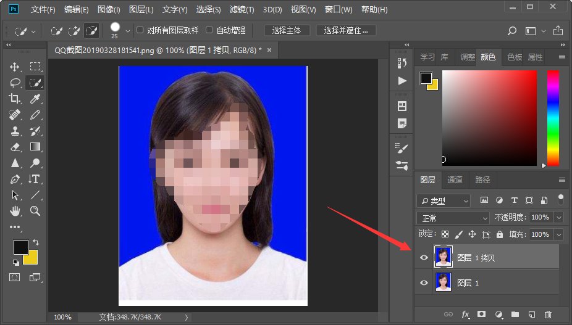Image resolution: width=572 pixels, height=325 pixels.
Task: Open Layers panel options menu
Action: pyautogui.click(x=561, y=179)
